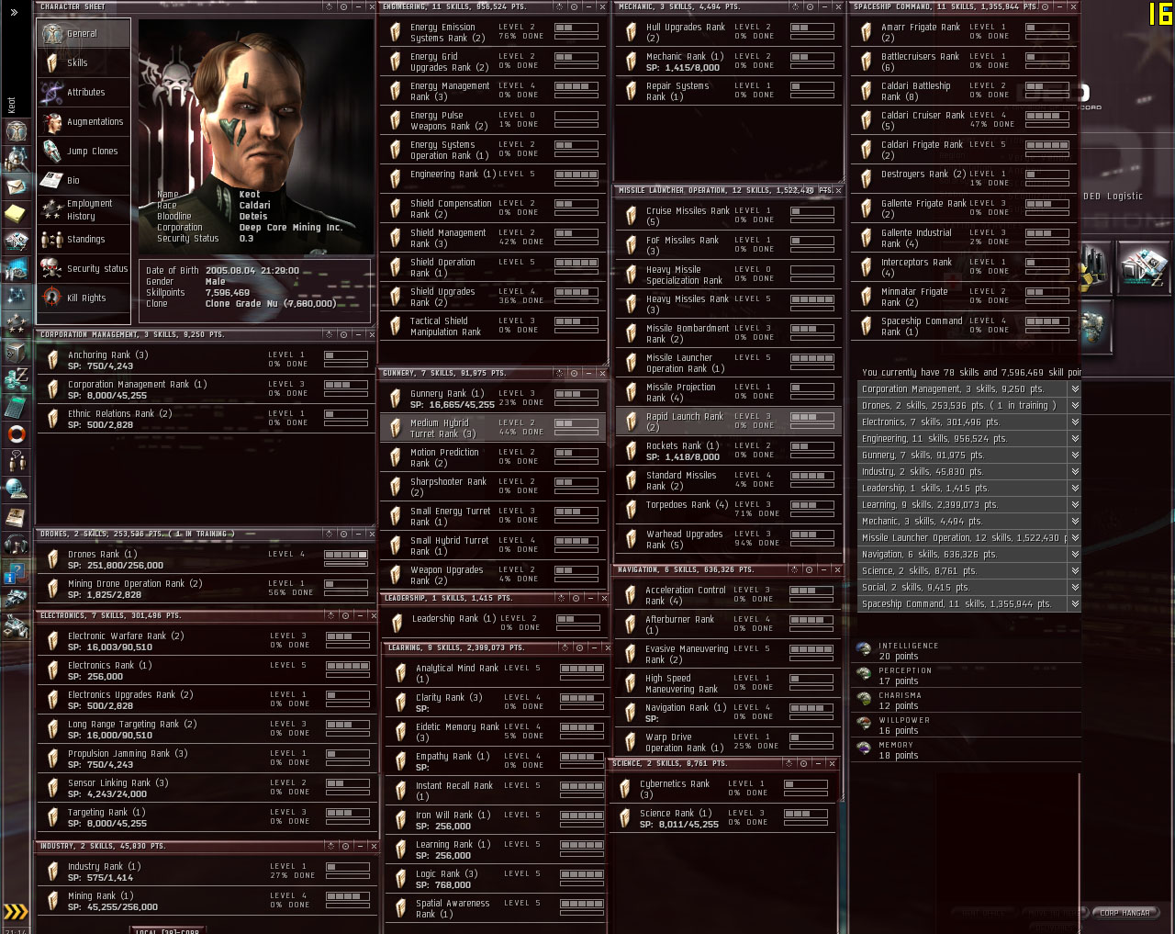Open the Kill Rights tab
The height and width of the screenshot is (934, 1175).
pos(84,298)
